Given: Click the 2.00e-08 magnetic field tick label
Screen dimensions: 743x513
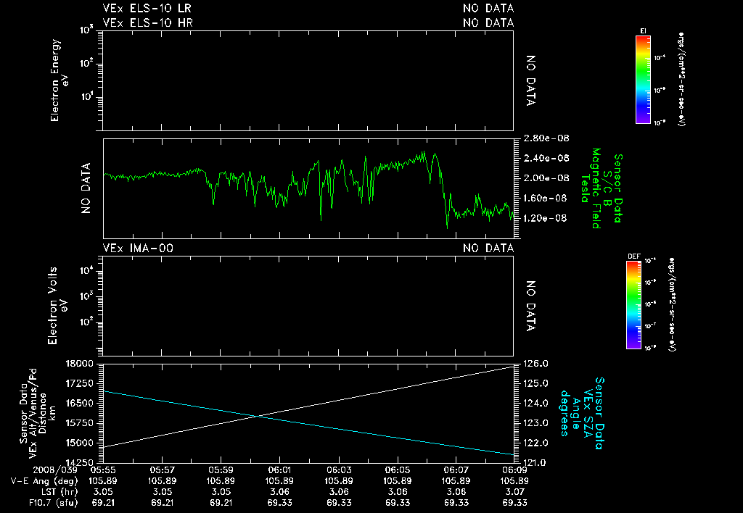Looking at the screenshot, I should pyautogui.click(x=546, y=178).
